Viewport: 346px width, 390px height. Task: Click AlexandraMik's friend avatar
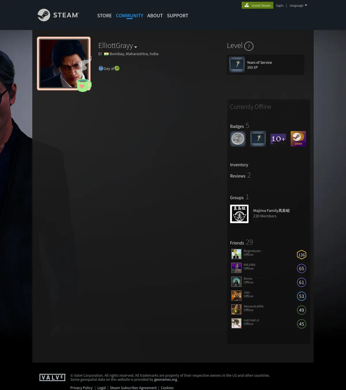tap(236, 309)
